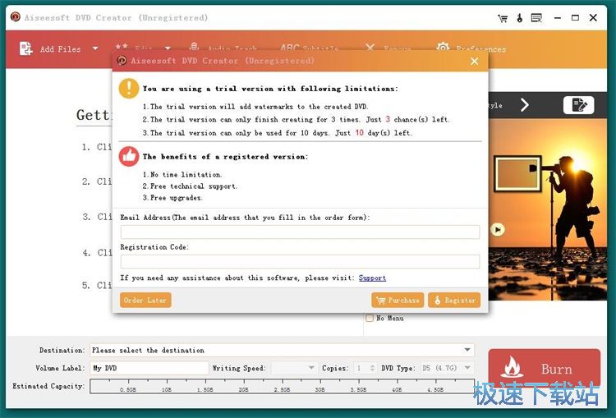Click the Purchase button
The width and height of the screenshot is (616, 418).
398,300
